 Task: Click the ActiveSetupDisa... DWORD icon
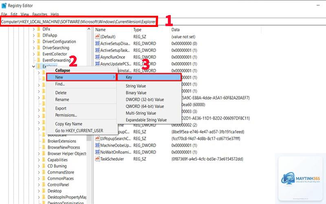(x=97, y=44)
